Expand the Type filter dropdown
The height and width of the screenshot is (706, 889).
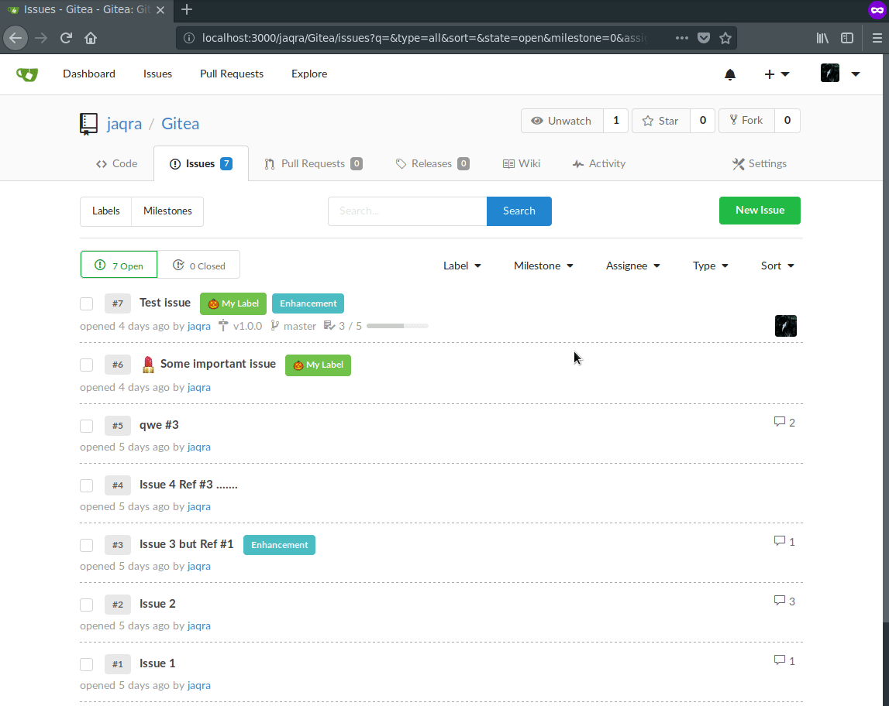coord(711,266)
